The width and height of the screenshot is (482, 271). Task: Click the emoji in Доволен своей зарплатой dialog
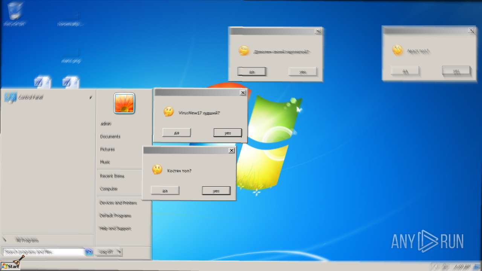click(244, 50)
